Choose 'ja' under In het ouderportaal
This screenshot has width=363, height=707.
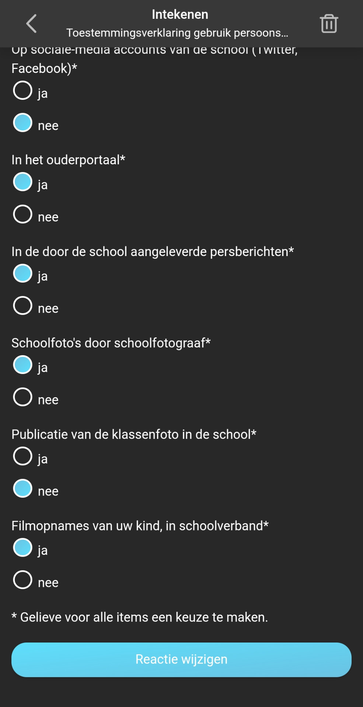tap(23, 182)
